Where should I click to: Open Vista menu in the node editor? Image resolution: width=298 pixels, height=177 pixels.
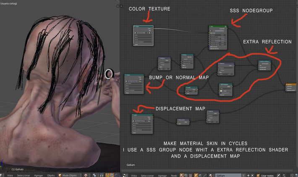(x=134, y=175)
